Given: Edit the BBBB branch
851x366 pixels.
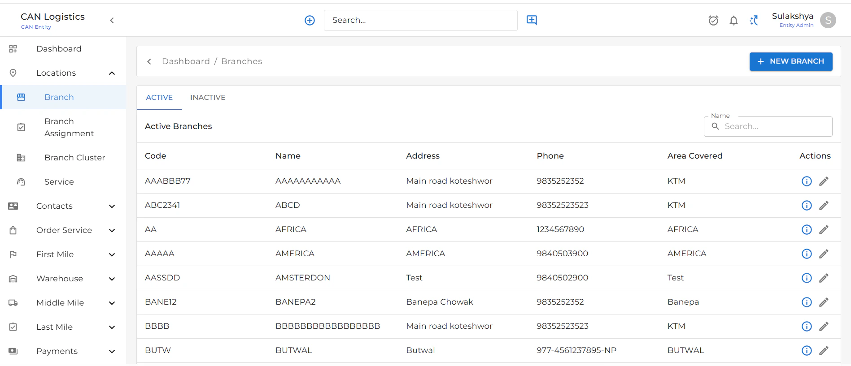Looking at the screenshot, I should click(x=824, y=326).
